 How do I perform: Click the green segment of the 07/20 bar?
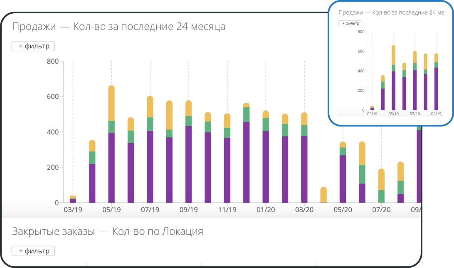click(x=381, y=196)
